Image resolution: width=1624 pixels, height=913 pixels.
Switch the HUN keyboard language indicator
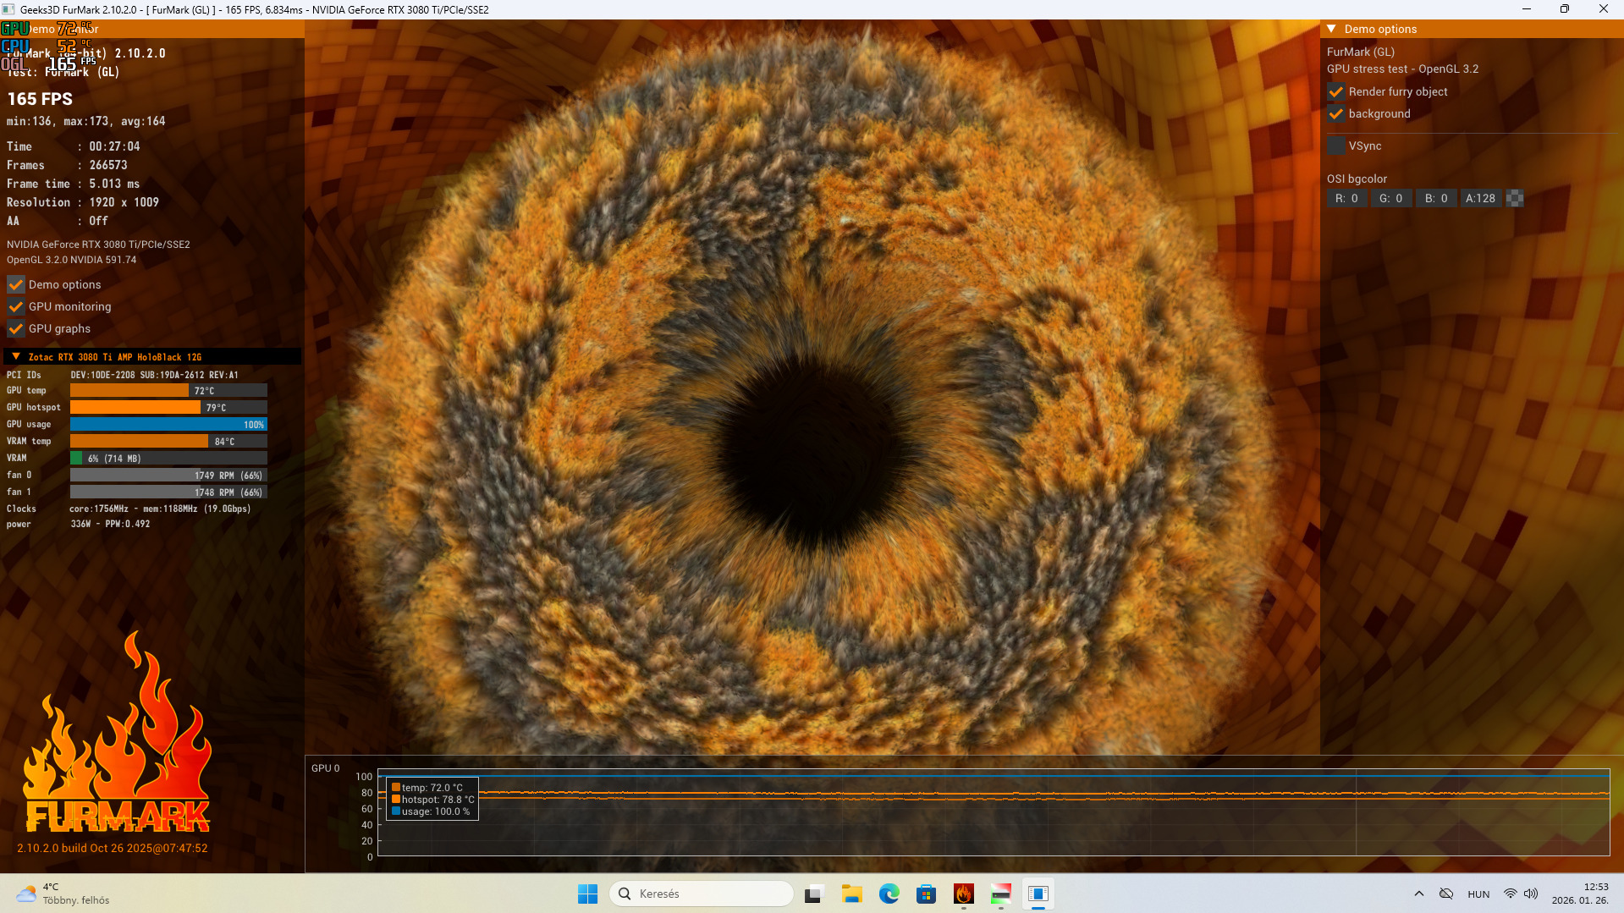1478,894
